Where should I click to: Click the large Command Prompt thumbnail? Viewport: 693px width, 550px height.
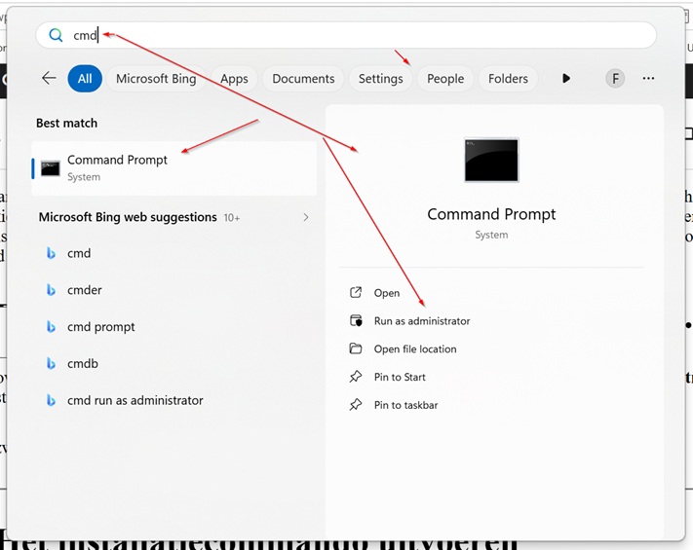[491, 160]
